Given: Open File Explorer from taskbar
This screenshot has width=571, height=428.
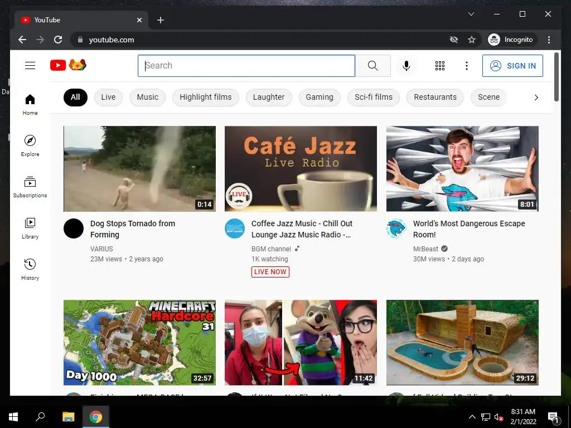Looking at the screenshot, I should click(x=68, y=417).
